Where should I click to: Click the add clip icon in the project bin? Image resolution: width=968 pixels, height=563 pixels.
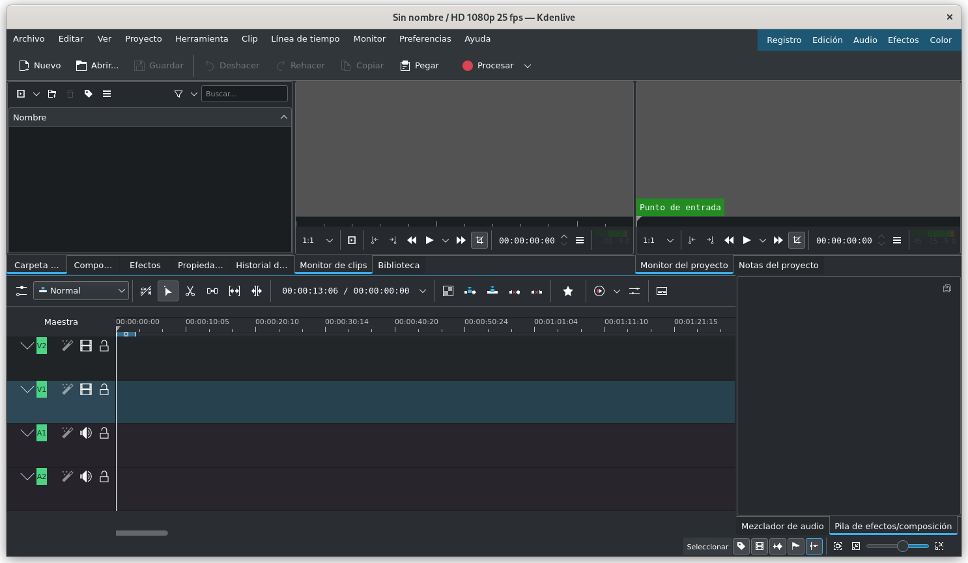point(20,94)
